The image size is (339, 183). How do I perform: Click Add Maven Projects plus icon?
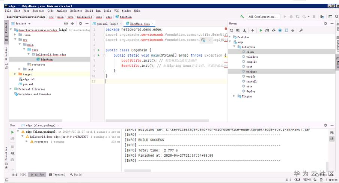click(253, 30)
